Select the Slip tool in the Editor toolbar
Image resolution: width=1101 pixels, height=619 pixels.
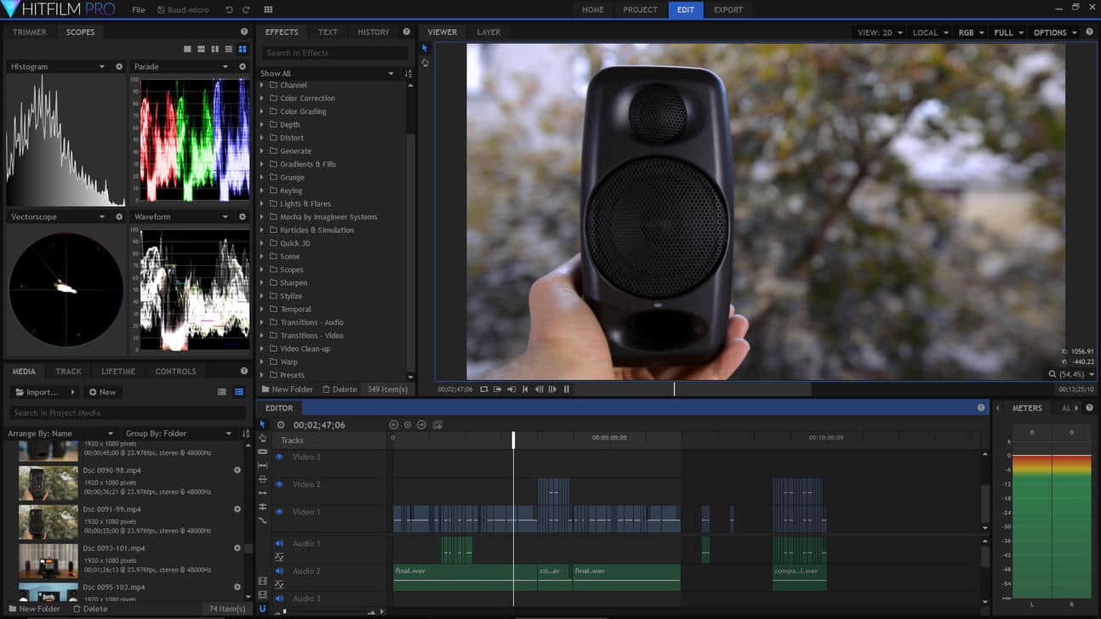(x=262, y=465)
